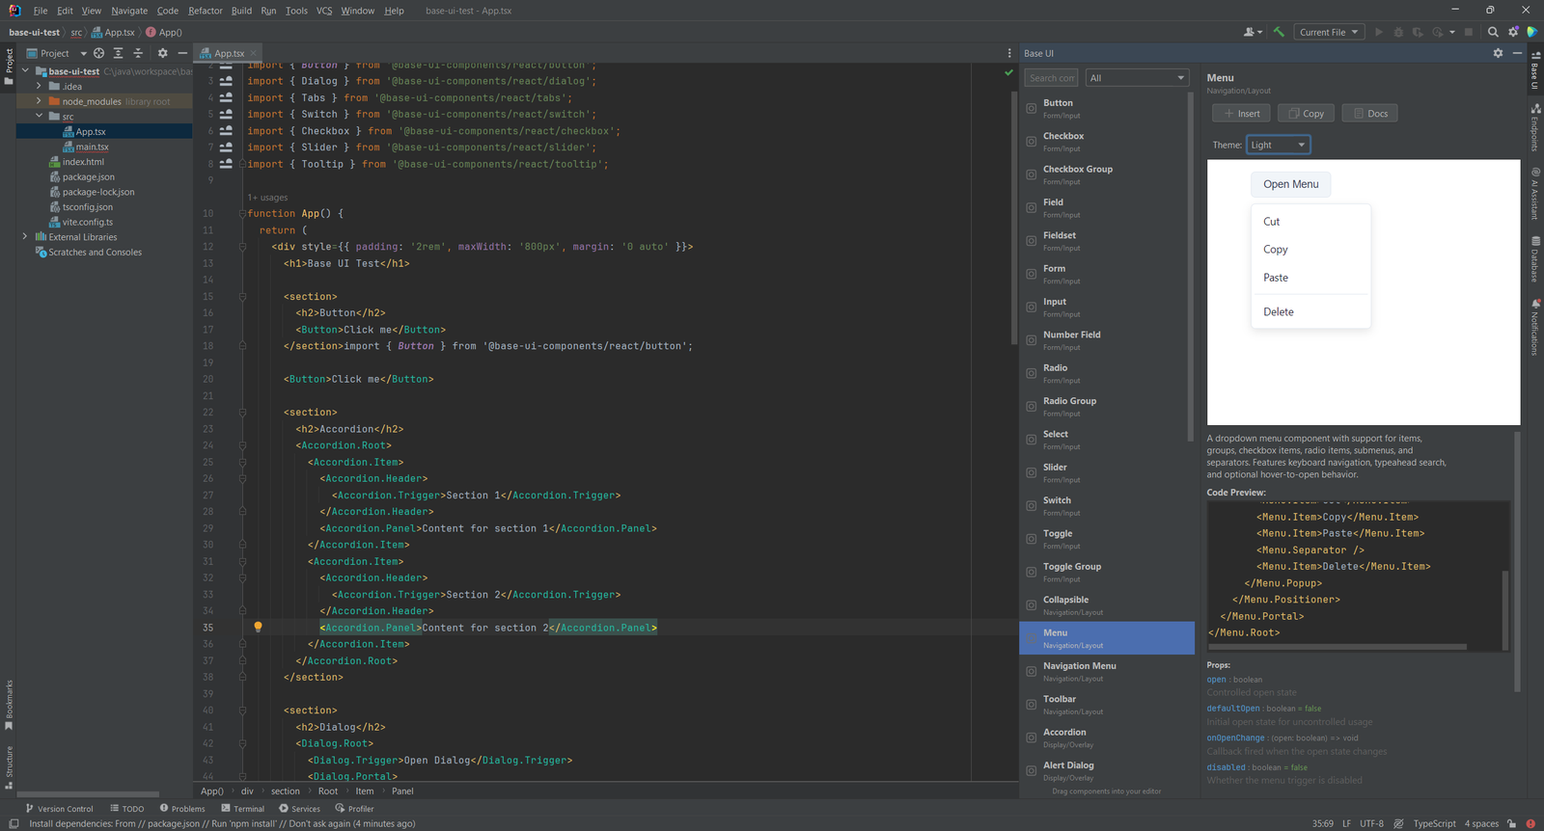Image resolution: width=1544 pixels, height=831 pixels.
Task: Open the Profiler tool window
Action: click(354, 809)
